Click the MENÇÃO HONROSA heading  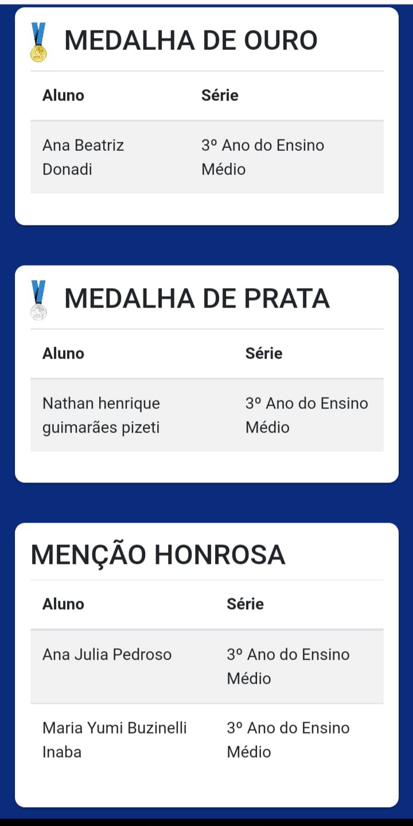click(x=158, y=555)
